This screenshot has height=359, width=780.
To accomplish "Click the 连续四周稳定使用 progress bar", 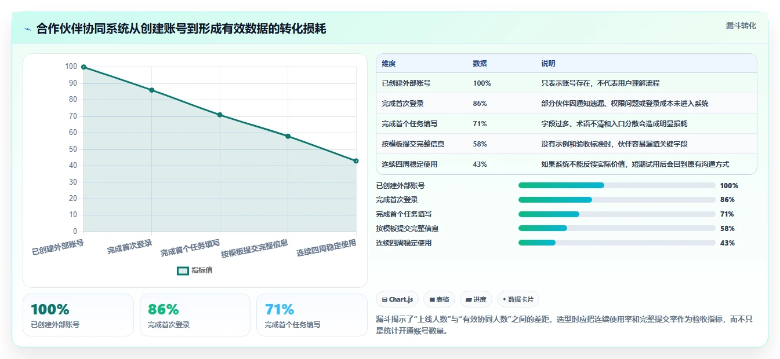I will point(617,243).
